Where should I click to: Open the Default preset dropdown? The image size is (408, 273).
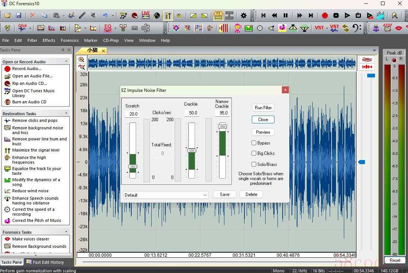click(166, 195)
